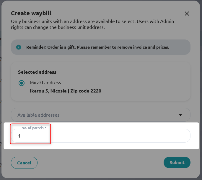Click the Available addresses placeholder text

click(x=38, y=115)
